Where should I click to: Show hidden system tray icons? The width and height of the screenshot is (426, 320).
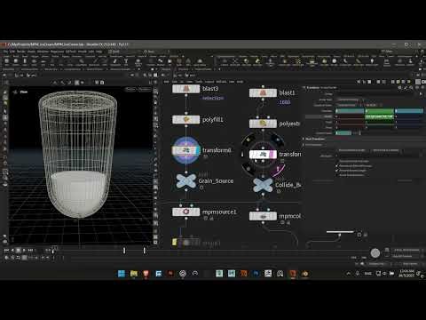349,274
